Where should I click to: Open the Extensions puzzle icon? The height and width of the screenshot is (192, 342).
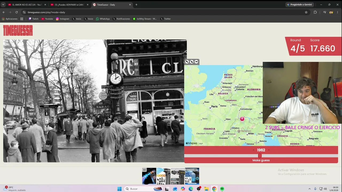(315, 12)
